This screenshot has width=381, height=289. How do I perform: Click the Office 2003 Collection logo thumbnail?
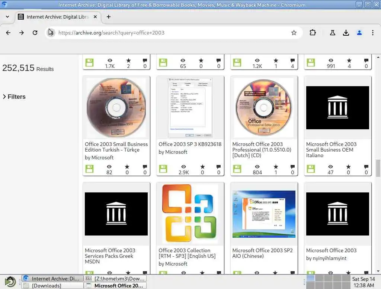coord(190,214)
